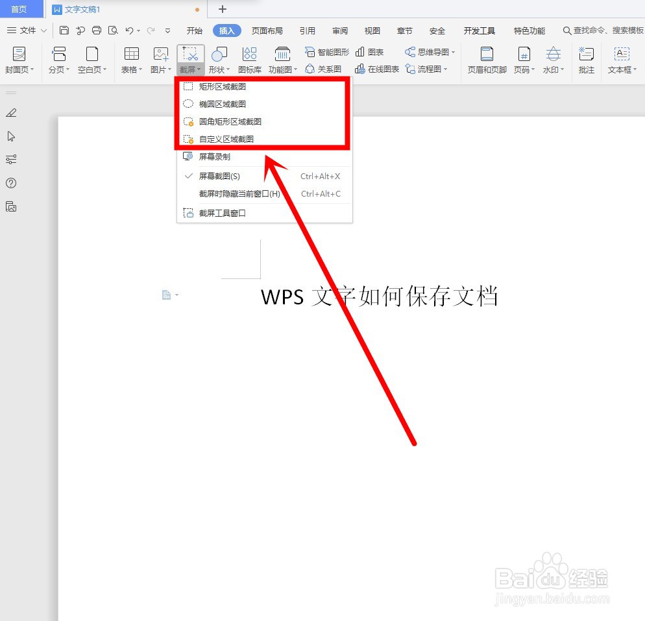
Task: Insert a cover page (封面页)
Action: point(19,60)
